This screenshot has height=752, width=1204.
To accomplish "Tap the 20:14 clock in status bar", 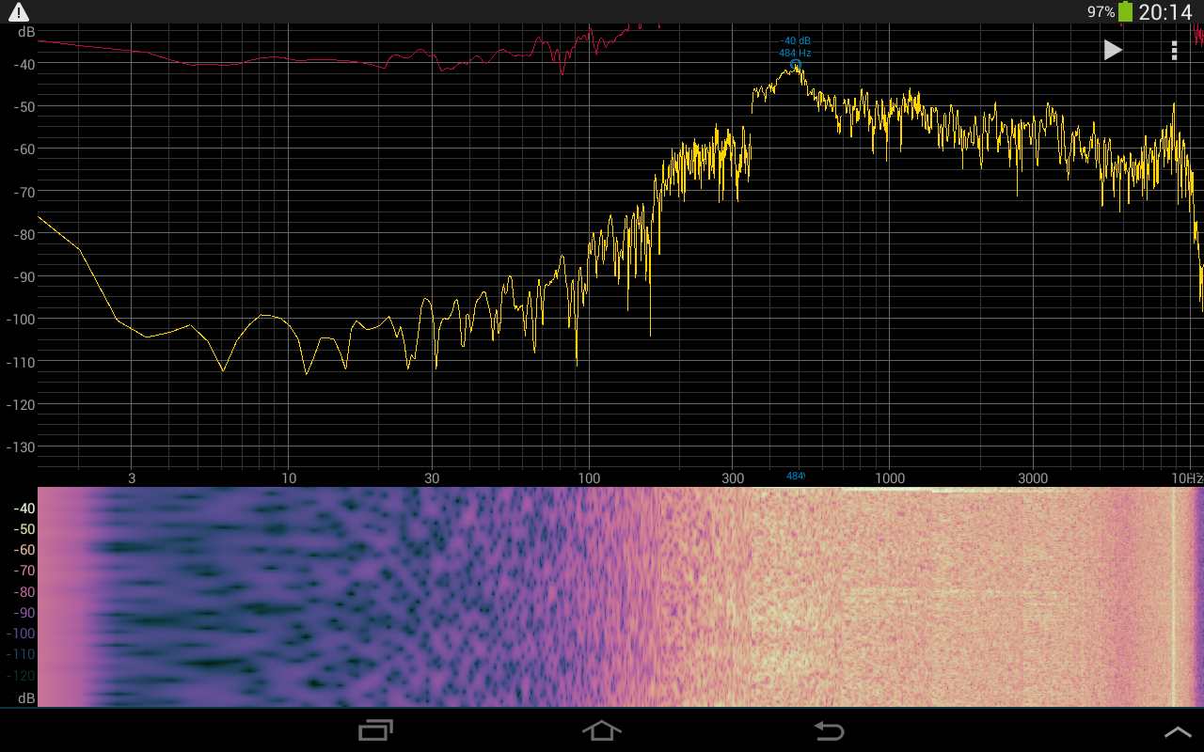I will click(x=1164, y=12).
